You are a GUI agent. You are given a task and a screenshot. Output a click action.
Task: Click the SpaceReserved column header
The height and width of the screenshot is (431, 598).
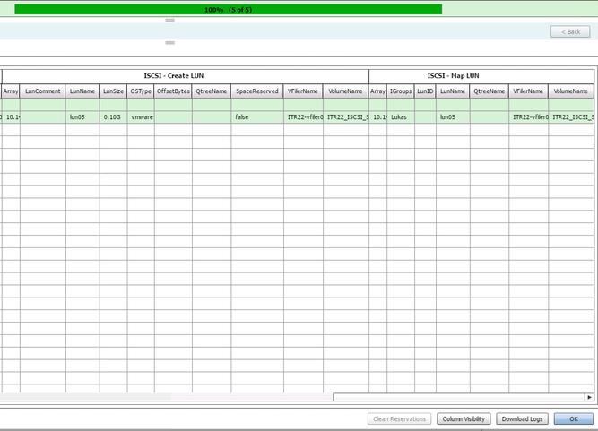coord(257,91)
